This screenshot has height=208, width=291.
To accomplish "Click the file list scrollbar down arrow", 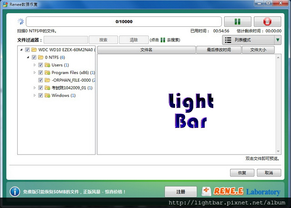I will (x=278, y=151).
